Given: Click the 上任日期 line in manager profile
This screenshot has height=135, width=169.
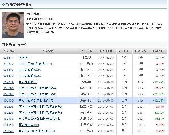Looking at the screenshot, I should click(40, 19).
